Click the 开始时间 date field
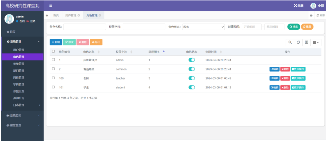This screenshot has width=326, height=141. click(x=251, y=27)
